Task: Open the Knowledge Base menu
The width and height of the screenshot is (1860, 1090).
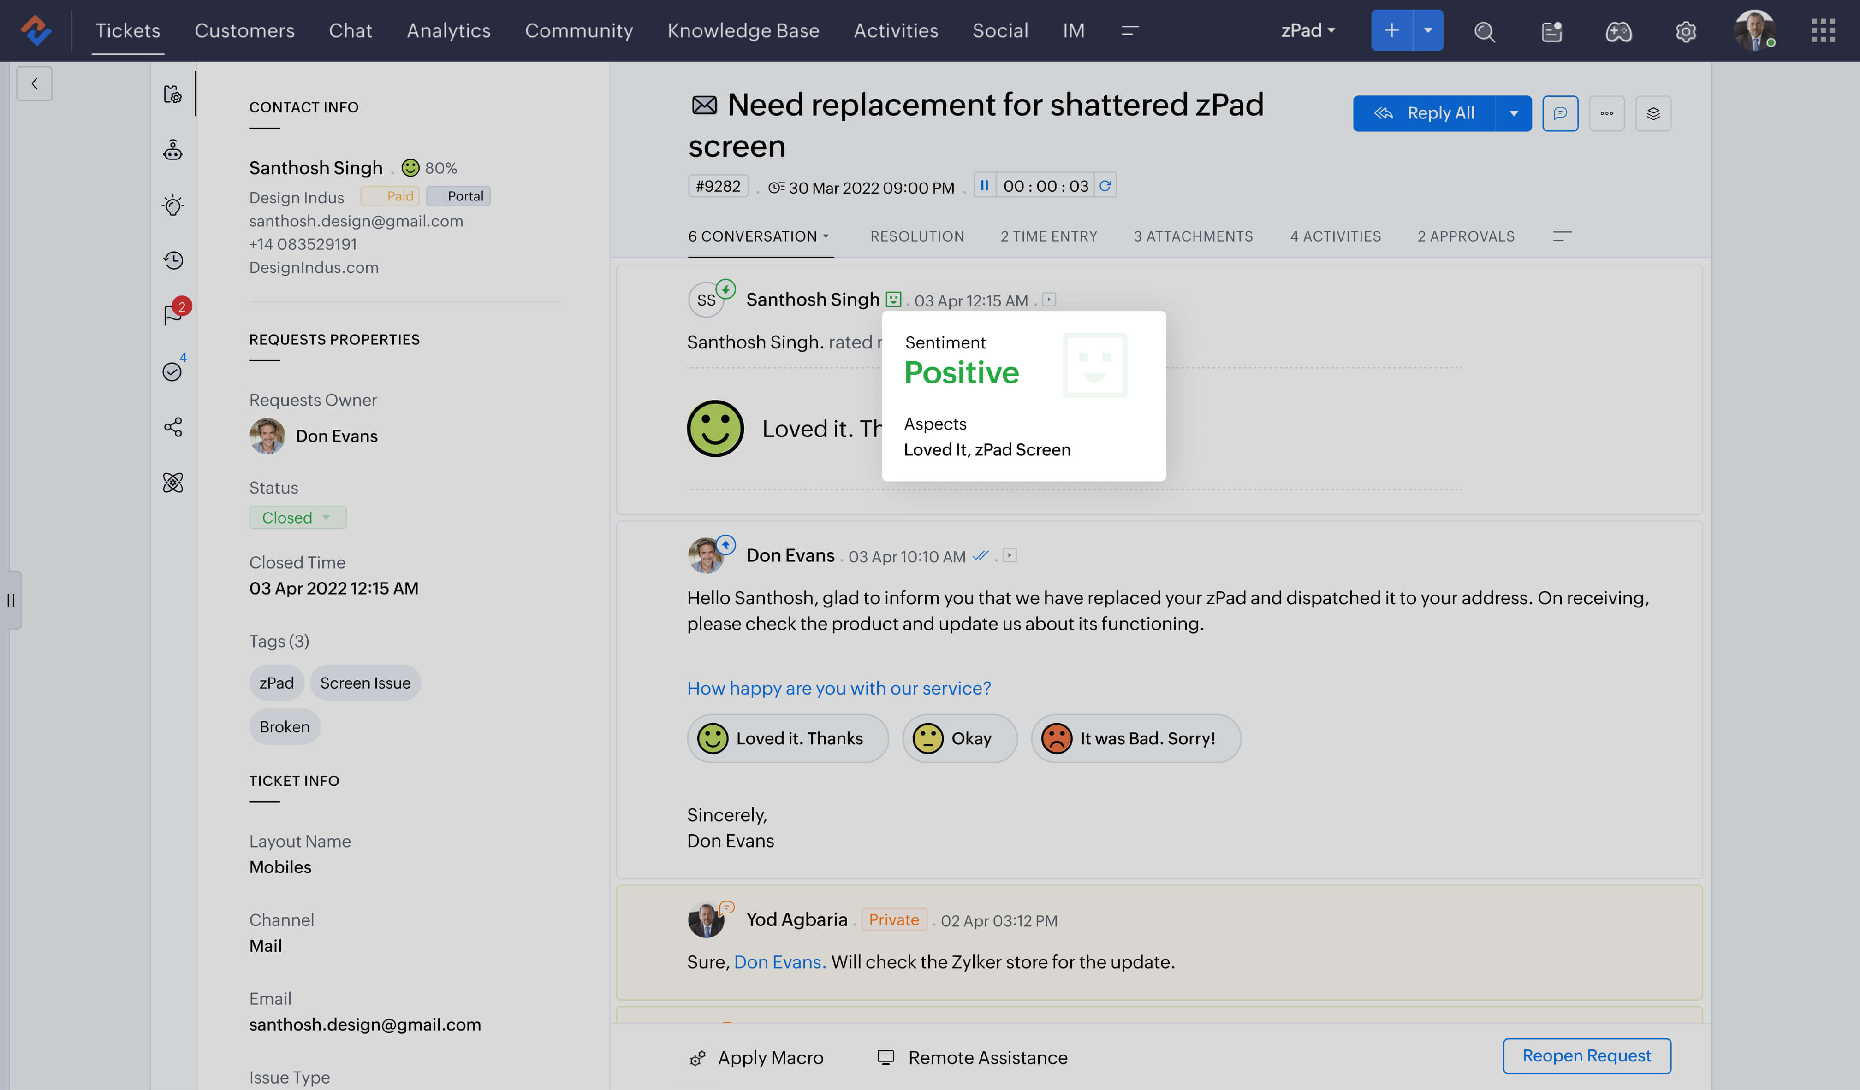Action: click(x=743, y=30)
